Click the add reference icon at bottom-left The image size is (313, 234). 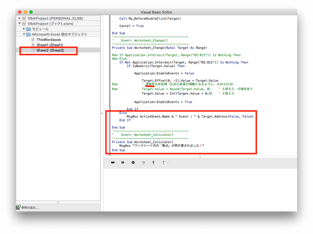pyautogui.click(x=18, y=207)
